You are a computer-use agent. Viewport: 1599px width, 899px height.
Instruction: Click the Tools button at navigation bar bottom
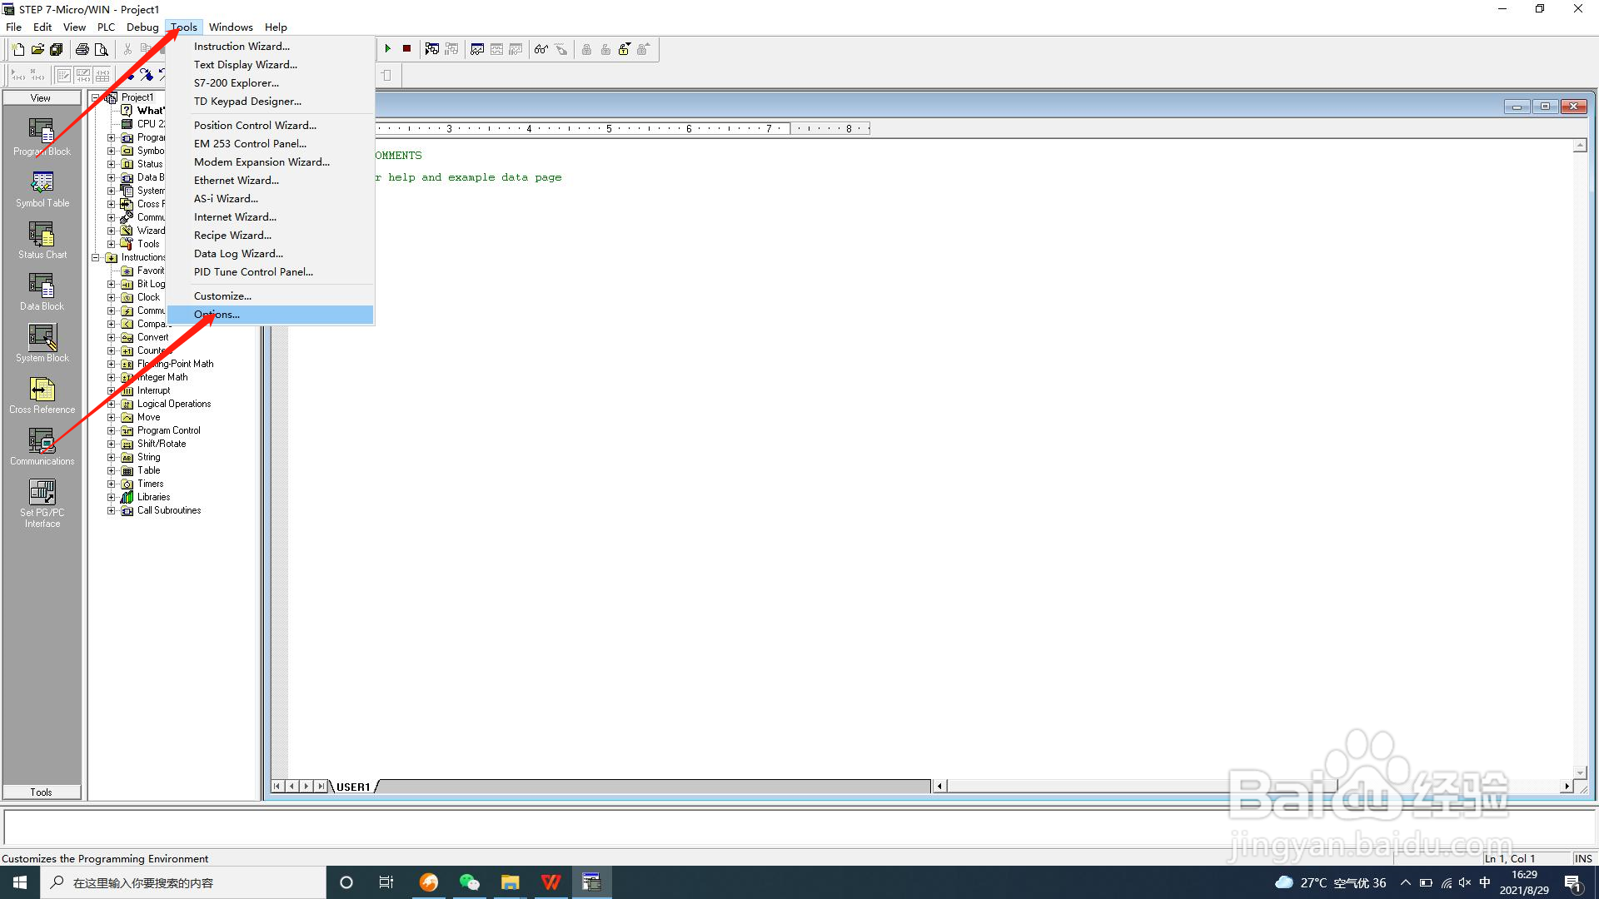(42, 792)
